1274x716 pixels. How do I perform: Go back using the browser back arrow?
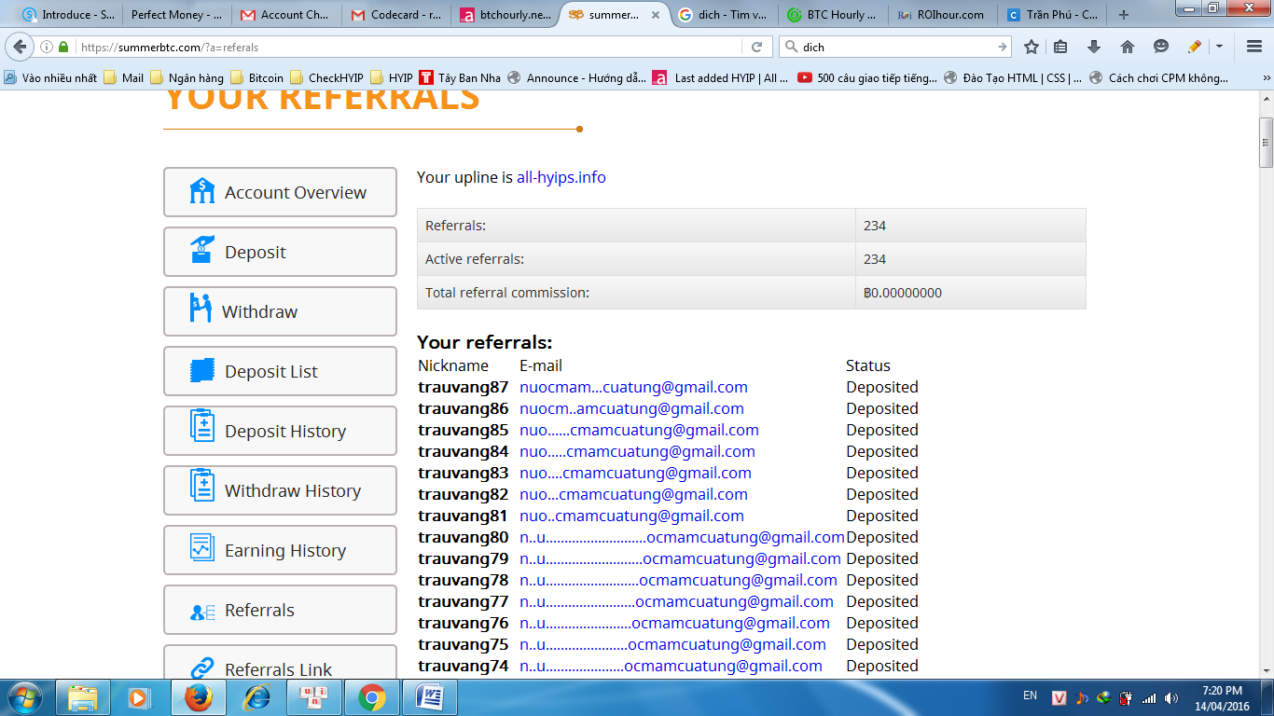click(x=20, y=47)
